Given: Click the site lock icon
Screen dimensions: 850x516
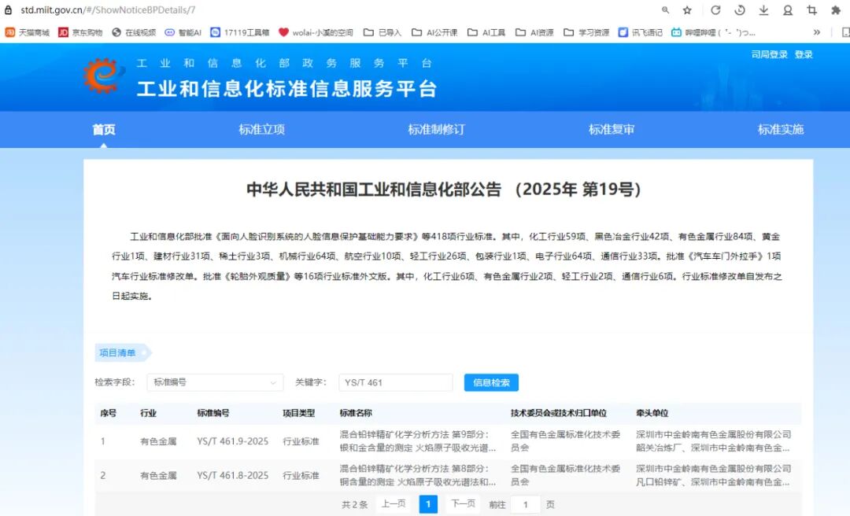Looking at the screenshot, I should (x=8, y=10).
